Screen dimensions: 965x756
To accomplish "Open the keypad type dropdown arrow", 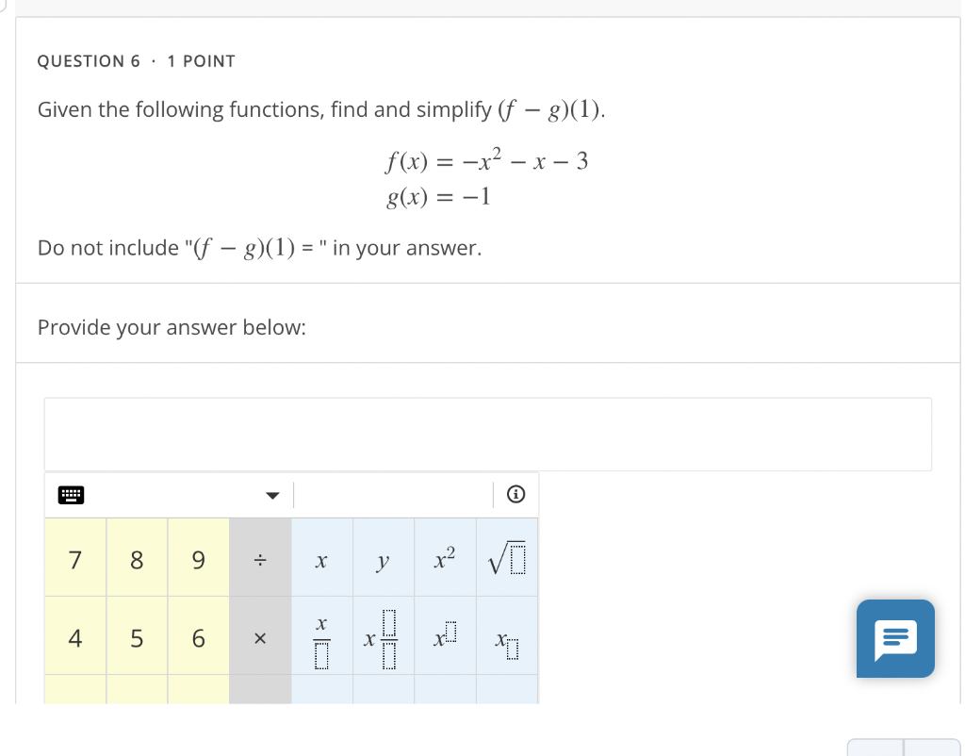I will tap(272, 496).
